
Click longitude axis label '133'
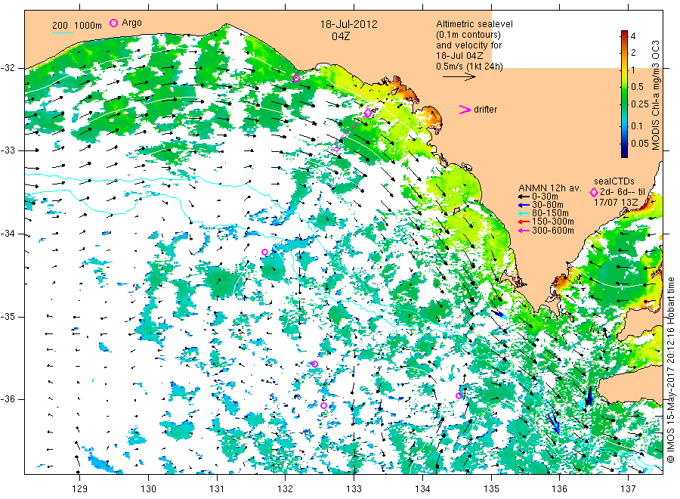(354, 489)
